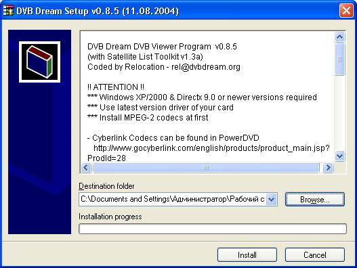Click the "ProdId=28" text

coord(106,158)
